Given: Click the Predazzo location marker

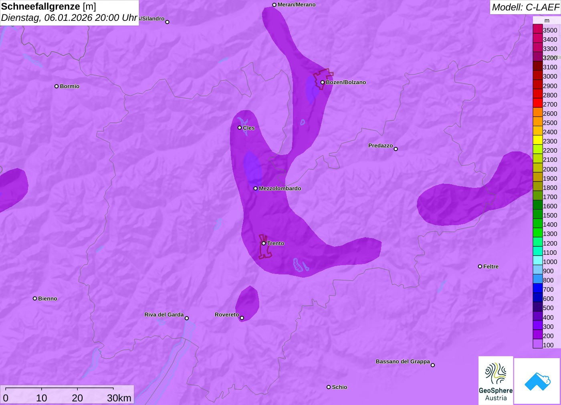Looking at the screenshot, I should tap(396, 149).
